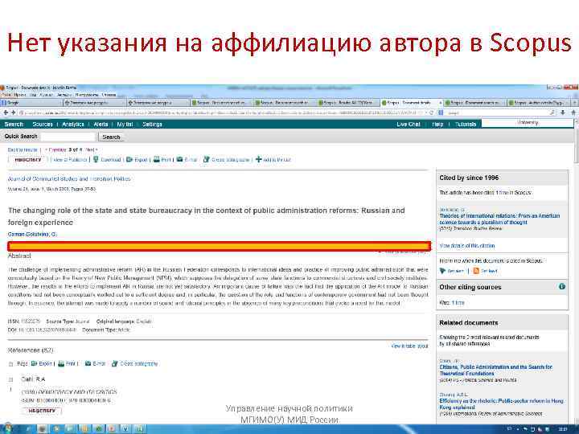The height and width of the screenshot is (434, 579).
Task: Click View details of this citation link
Action: [x=467, y=246]
